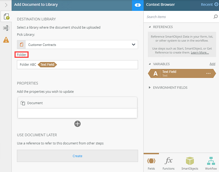Expand the Environment Fields section
Viewport: 219px width, 172px height.
coord(150,88)
